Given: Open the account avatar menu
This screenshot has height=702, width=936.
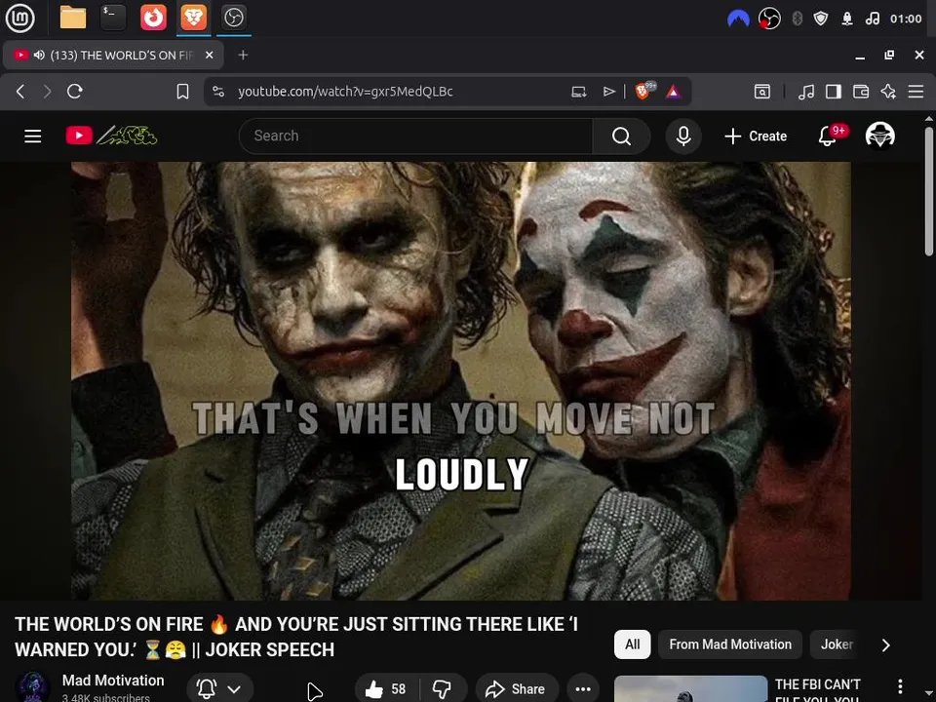Looking at the screenshot, I should pos(880,136).
